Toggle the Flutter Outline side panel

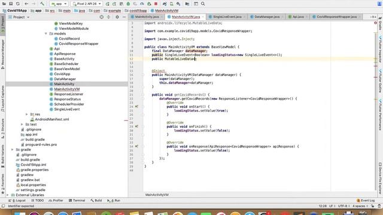pos(381,81)
